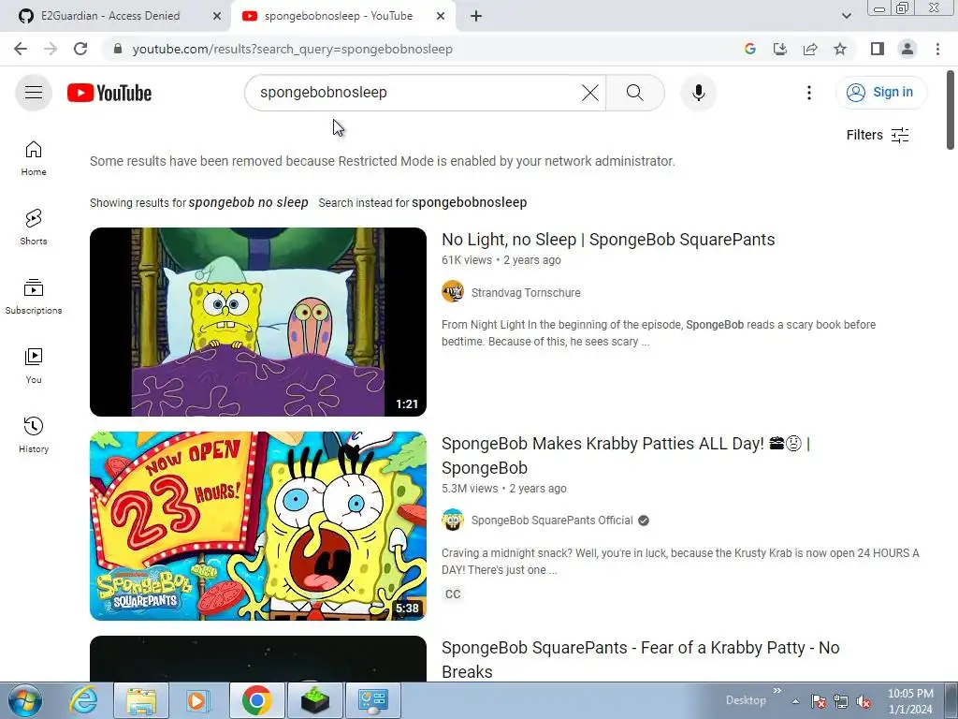Switch to E2Guardian Access Denied tab
Screen dimensions: 958x719
click(x=110, y=16)
